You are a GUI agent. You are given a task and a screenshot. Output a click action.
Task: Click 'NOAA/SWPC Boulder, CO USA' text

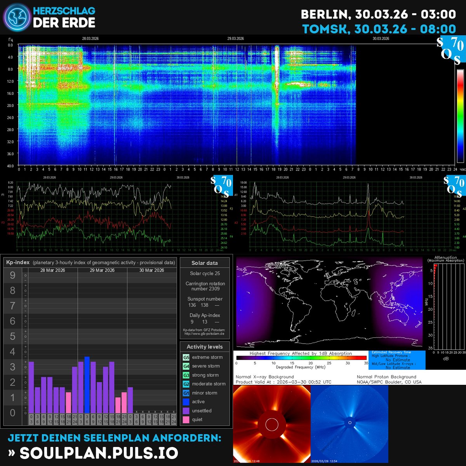pos(389,382)
